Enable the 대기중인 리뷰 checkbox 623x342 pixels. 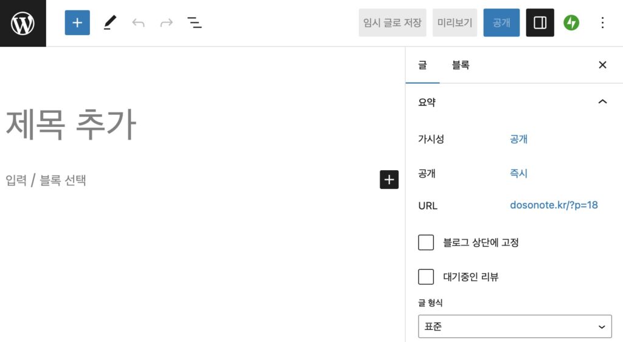(x=426, y=277)
